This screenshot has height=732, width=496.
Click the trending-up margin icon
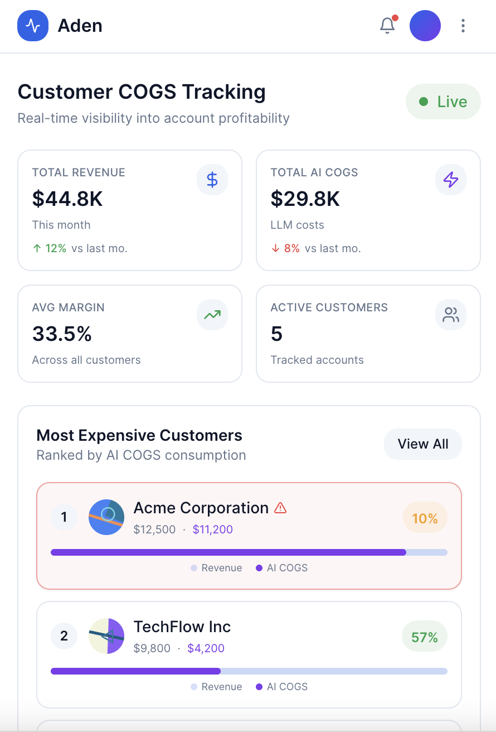tap(212, 315)
